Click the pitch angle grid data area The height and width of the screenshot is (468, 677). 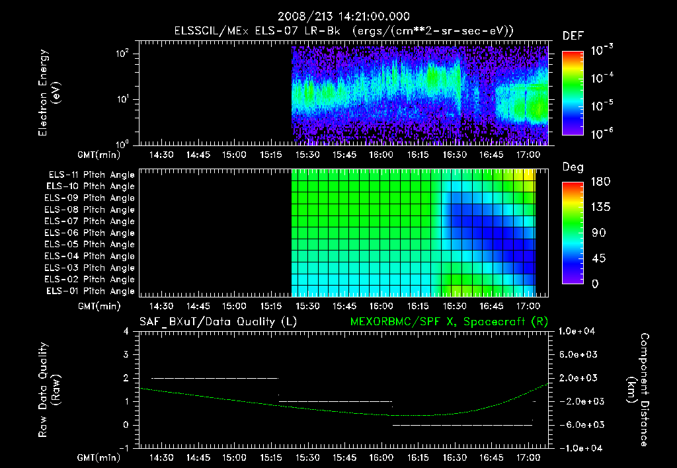point(414,233)
